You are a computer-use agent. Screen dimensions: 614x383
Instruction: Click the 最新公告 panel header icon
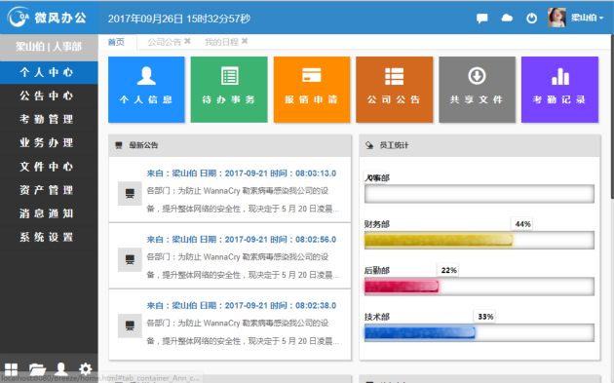pyautogui.click(x=119, y=145)
